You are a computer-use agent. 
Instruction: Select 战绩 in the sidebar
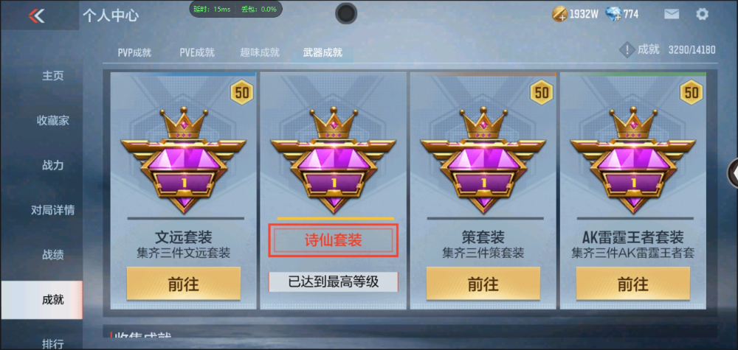coord(52,255)
